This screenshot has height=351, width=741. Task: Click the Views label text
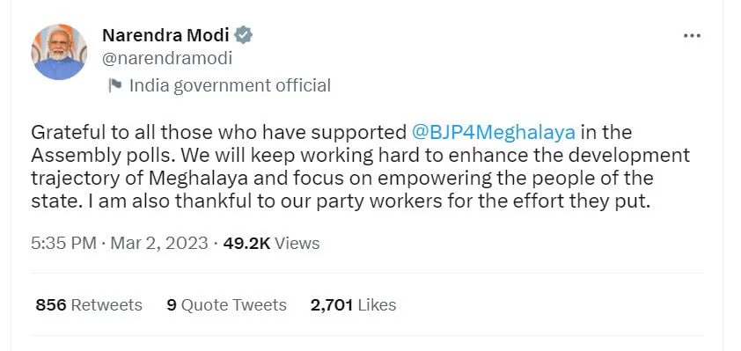[x=297, y=244]
